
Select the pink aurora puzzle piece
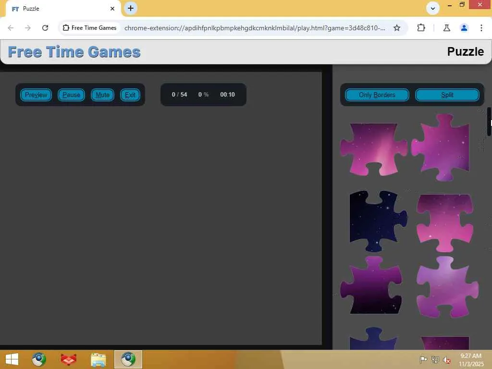[373, 149]
